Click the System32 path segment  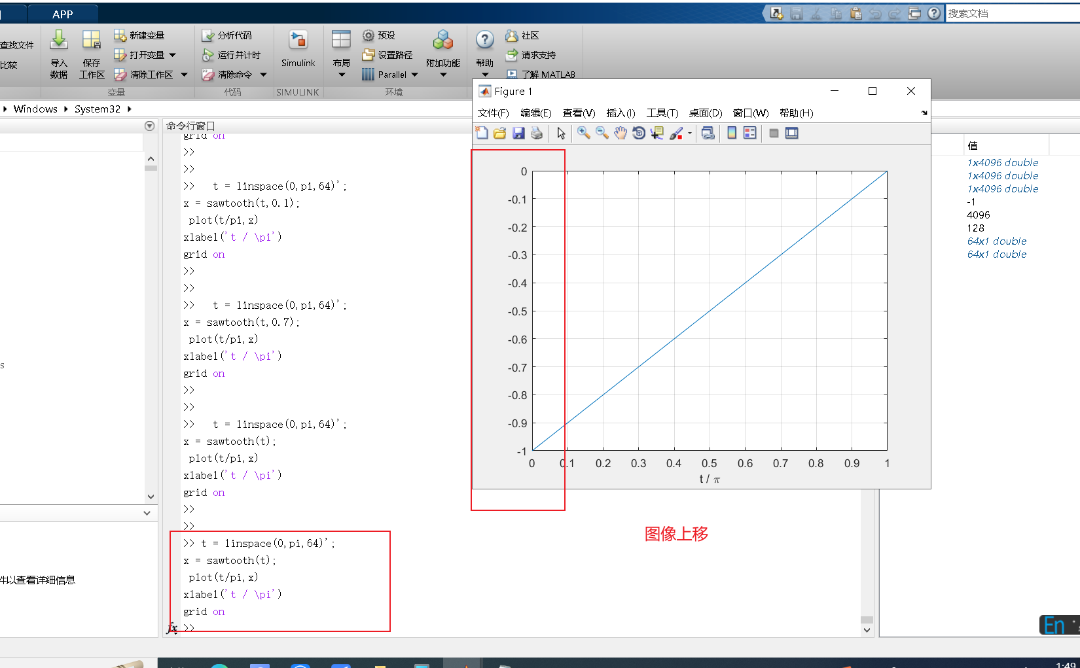click(x=98, y=109)
